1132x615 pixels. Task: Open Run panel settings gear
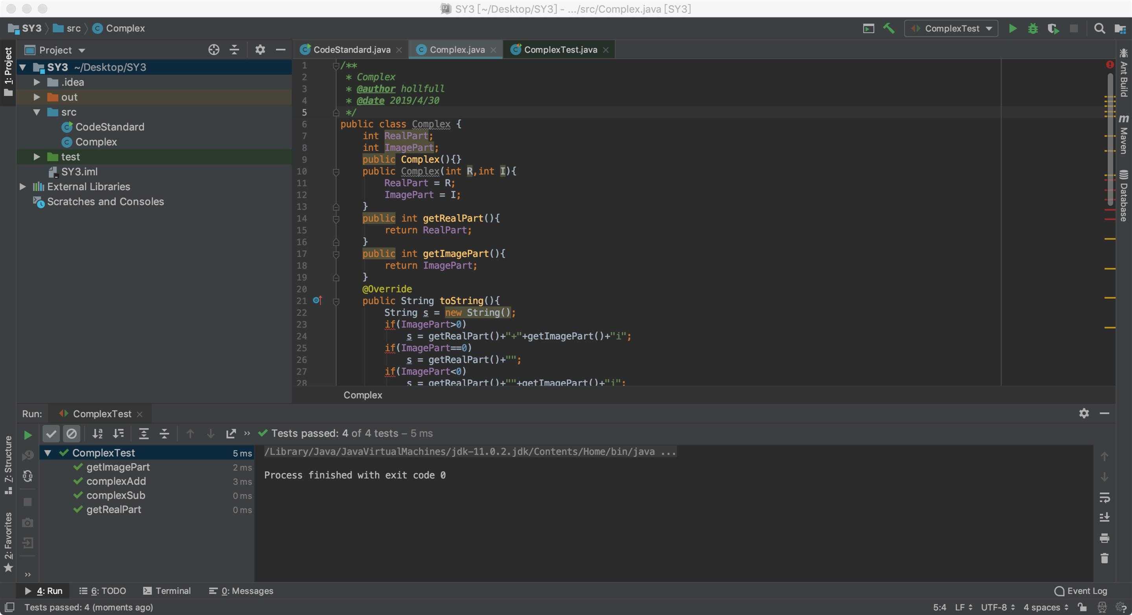(x=1084, y=413)
